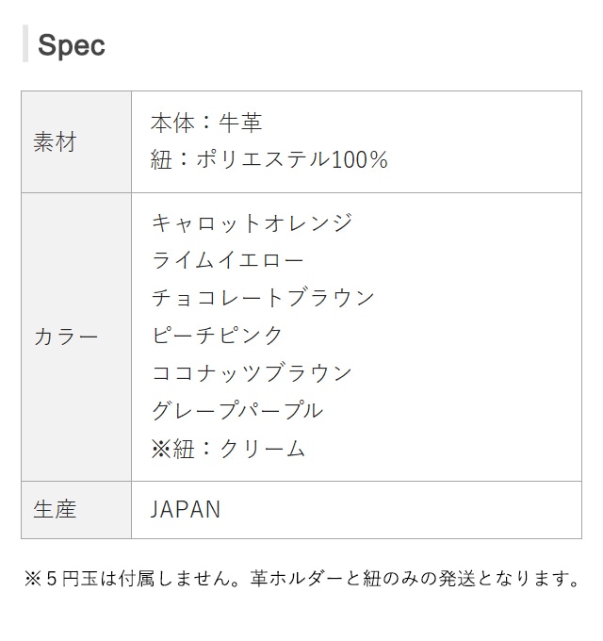Click the ※紐：クリーム note line
This screenshot has height=641, width=603.
click(228, 449)
